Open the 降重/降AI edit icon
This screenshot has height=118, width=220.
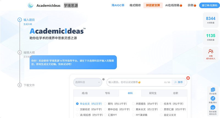point(213,98)
